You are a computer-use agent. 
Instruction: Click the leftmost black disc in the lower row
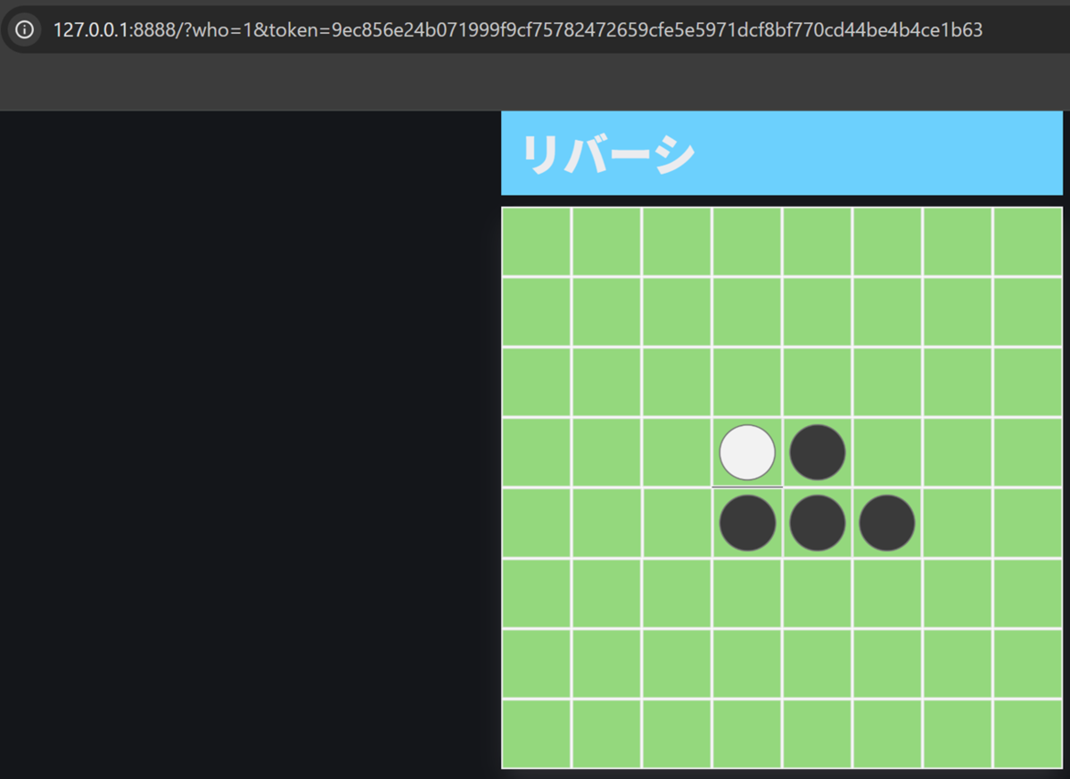(x=747, y=522)
